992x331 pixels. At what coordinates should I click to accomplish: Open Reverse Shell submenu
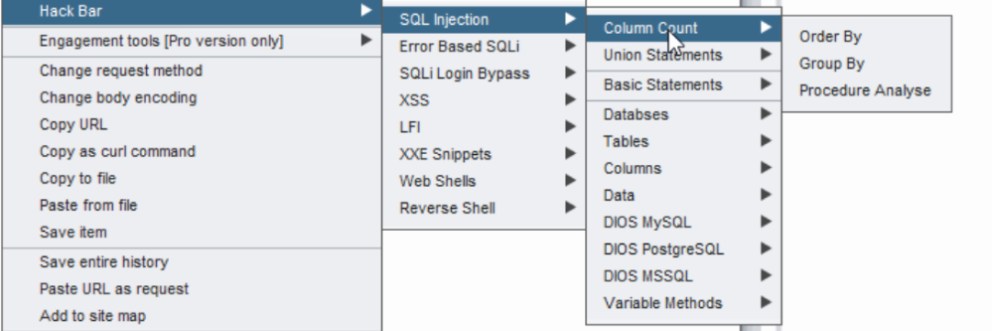[485, 208]
